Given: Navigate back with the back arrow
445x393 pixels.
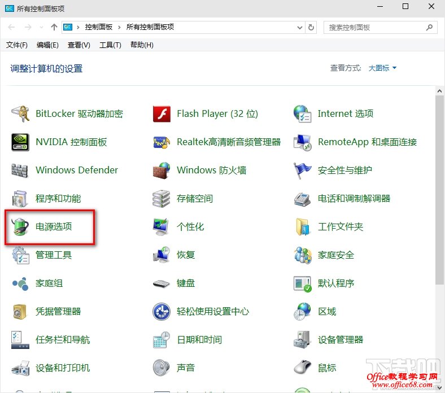Looking at the screenshot, I should coord(12,27).
